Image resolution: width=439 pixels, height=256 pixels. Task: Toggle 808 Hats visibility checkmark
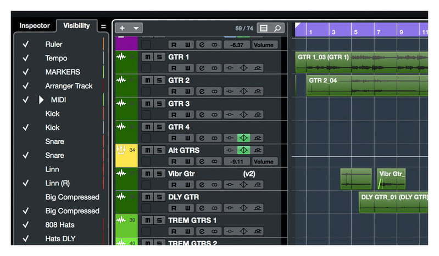pyautogui.click(x=25, y=225)
